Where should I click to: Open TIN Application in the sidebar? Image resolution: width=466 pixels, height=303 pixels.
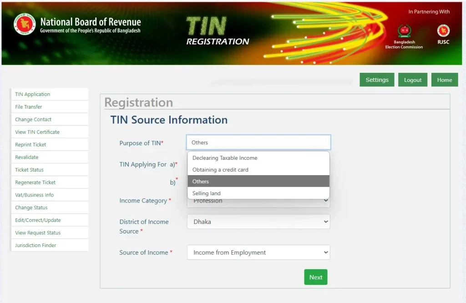pyautogui.click(x=33, y=94)
